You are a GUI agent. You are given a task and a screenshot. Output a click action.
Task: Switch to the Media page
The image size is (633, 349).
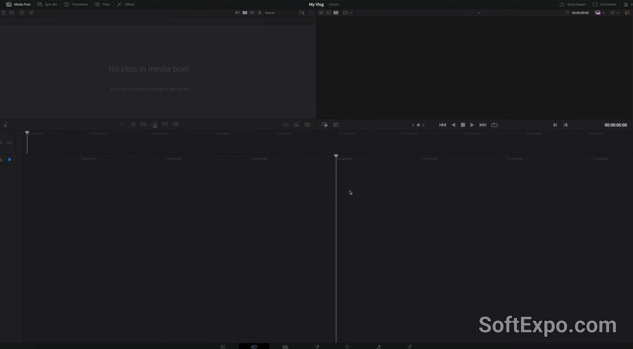pyautogui.click(x=223, y=347)
